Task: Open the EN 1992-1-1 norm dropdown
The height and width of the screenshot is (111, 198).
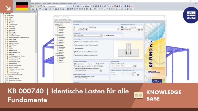Action: (x=132, y=27)
